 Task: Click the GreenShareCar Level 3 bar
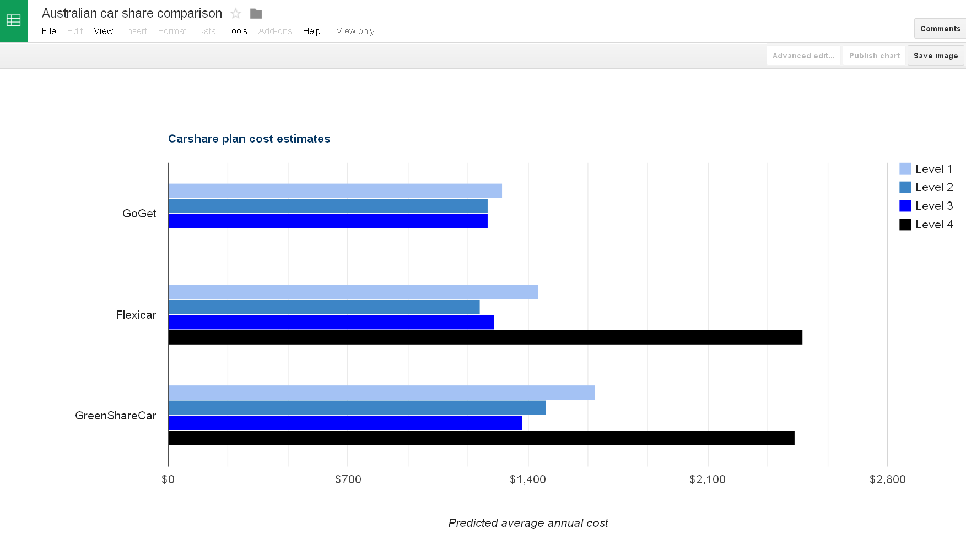tap(345, 423)
